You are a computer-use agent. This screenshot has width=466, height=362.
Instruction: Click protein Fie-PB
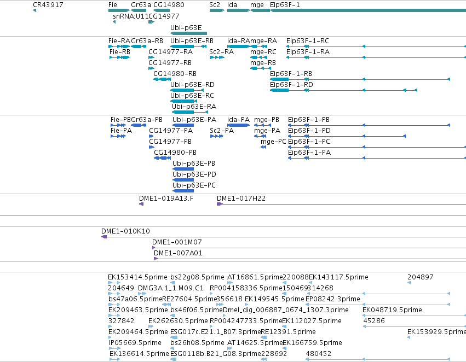tap(120, 120)
